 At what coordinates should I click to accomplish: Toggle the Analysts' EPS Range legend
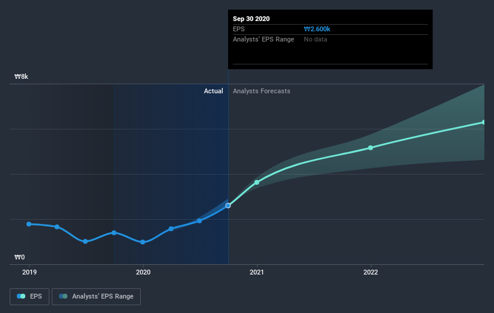(96, 296)
